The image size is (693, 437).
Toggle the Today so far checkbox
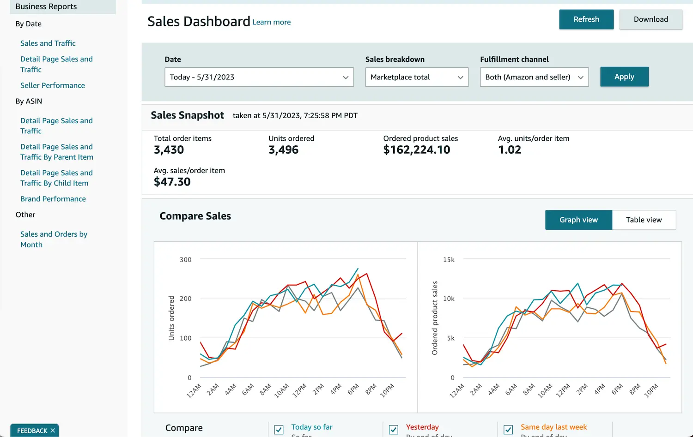[279, 430]
